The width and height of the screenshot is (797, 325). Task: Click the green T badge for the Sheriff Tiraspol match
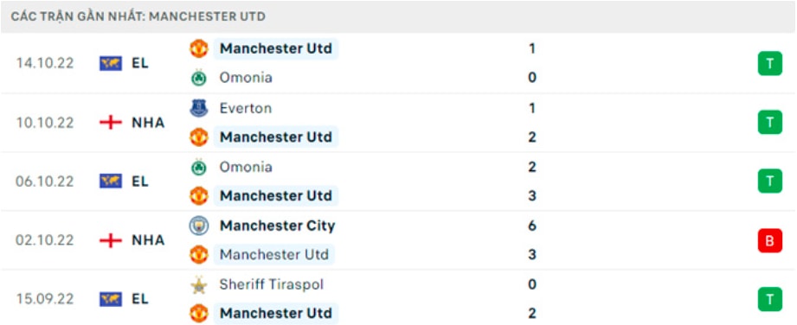[769, 299]
